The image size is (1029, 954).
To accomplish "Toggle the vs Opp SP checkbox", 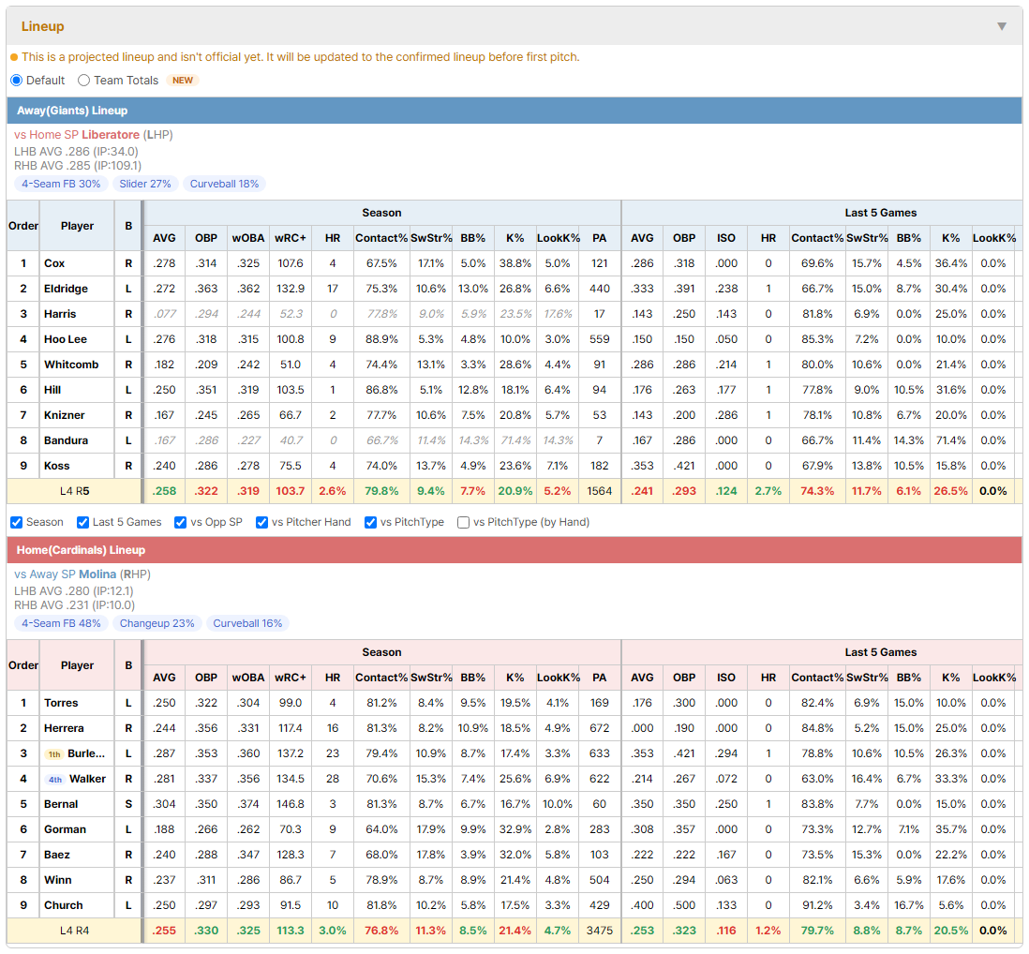I will tap(181, 522).
